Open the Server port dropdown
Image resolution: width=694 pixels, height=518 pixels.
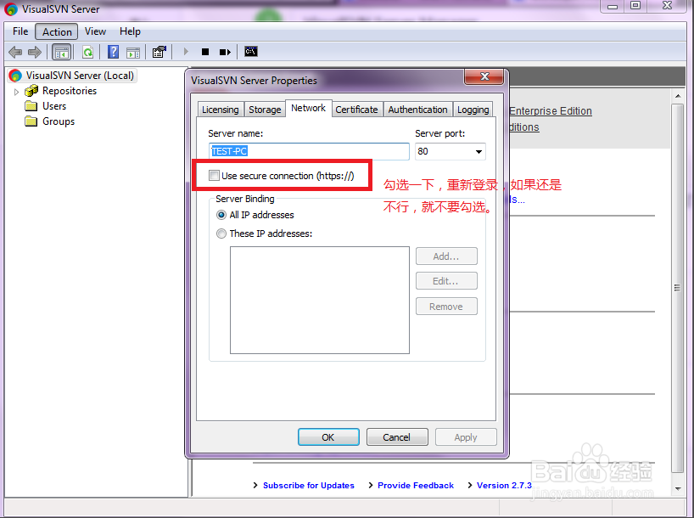[479, 151]
